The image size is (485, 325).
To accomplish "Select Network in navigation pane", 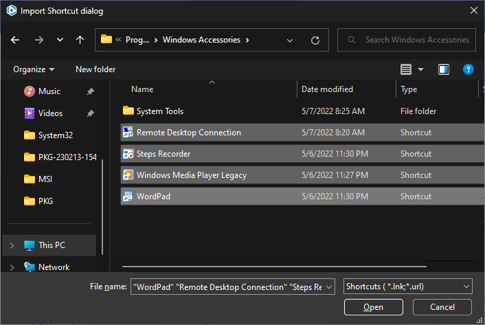I will point(54,267).
